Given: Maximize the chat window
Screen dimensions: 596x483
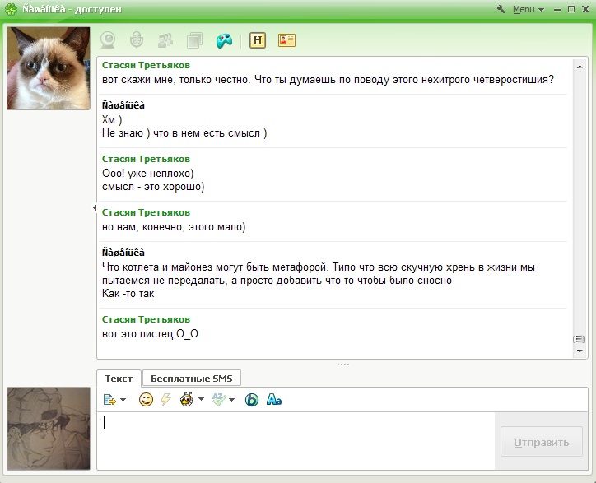Looking at the screenshot, I should (x=571, y=9).
